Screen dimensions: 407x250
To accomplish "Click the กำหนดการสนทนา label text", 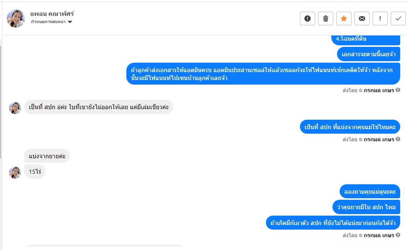I will [x=48, y=22].
